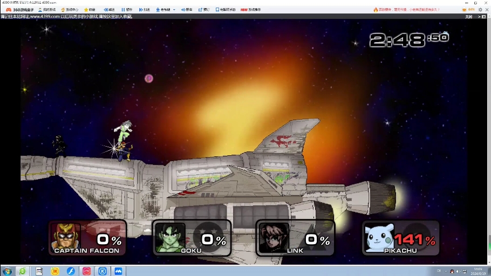
Task: Open the settings gear in toolbar
Action: click(x=480, y=10)
